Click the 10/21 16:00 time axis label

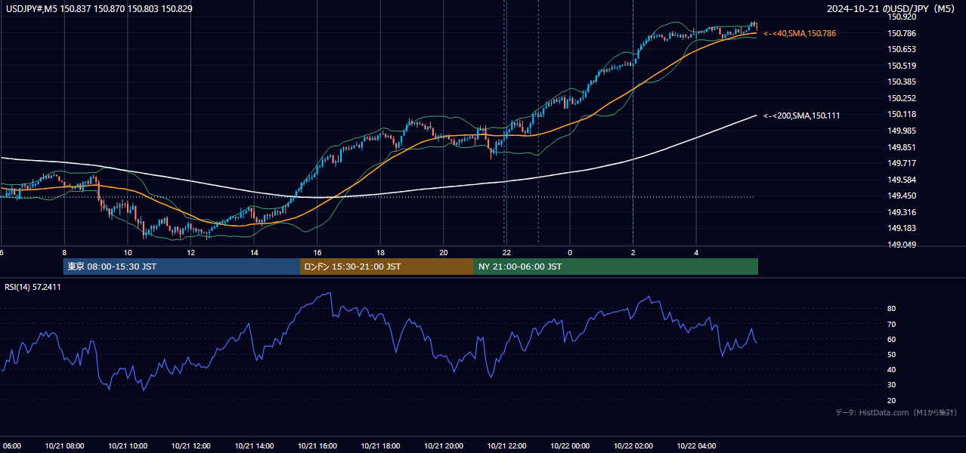(x=317, y=446)
